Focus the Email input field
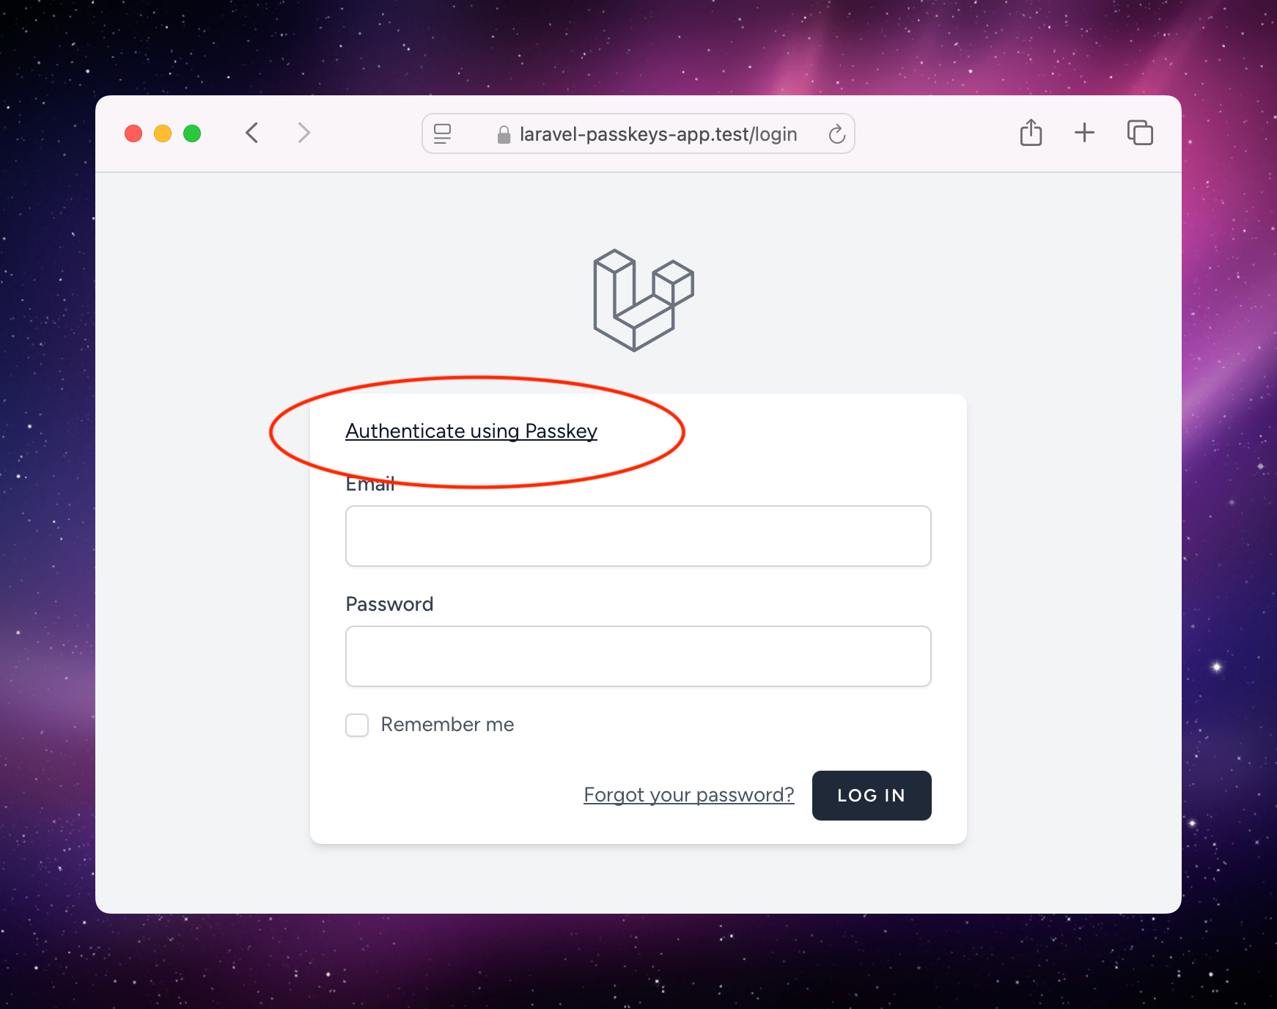Viewport: 1277px width, 1009px height. point(638,536)
